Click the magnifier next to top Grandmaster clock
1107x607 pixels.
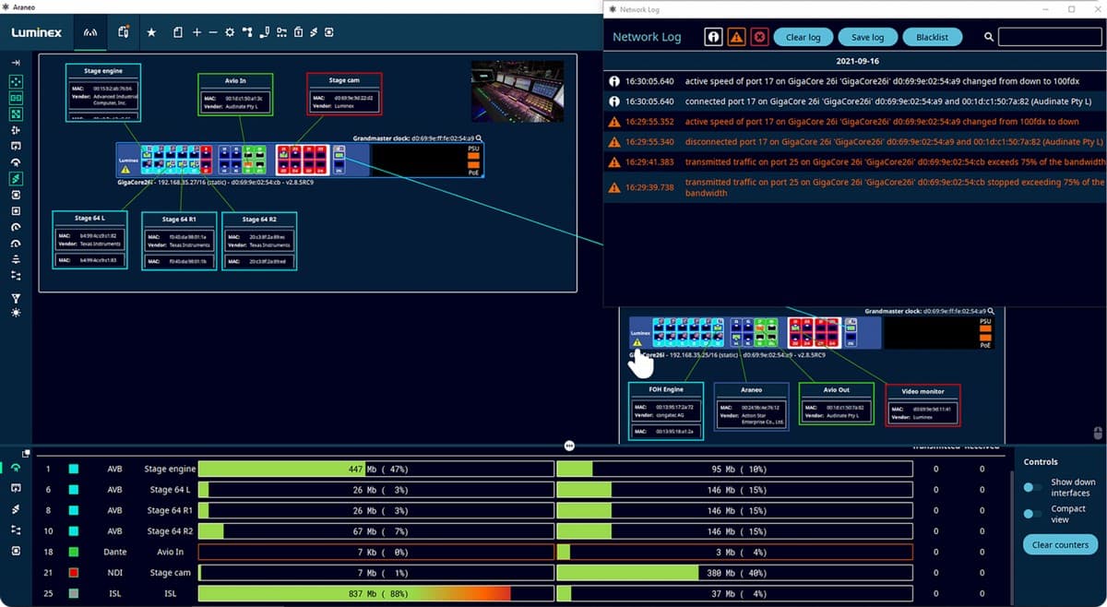pyautogui.click(x=480, y=137)
